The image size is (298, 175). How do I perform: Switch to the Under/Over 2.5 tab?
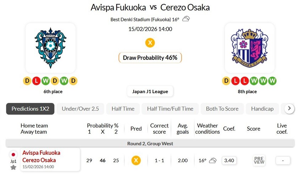pyautogui.click(x=80, y=109)
